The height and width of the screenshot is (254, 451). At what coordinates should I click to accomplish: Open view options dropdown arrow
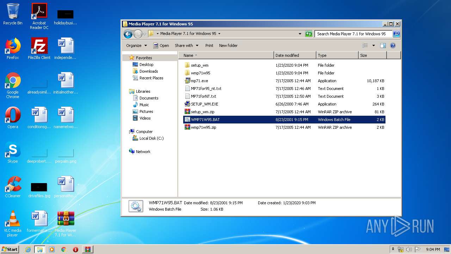(x=373, y=46)
